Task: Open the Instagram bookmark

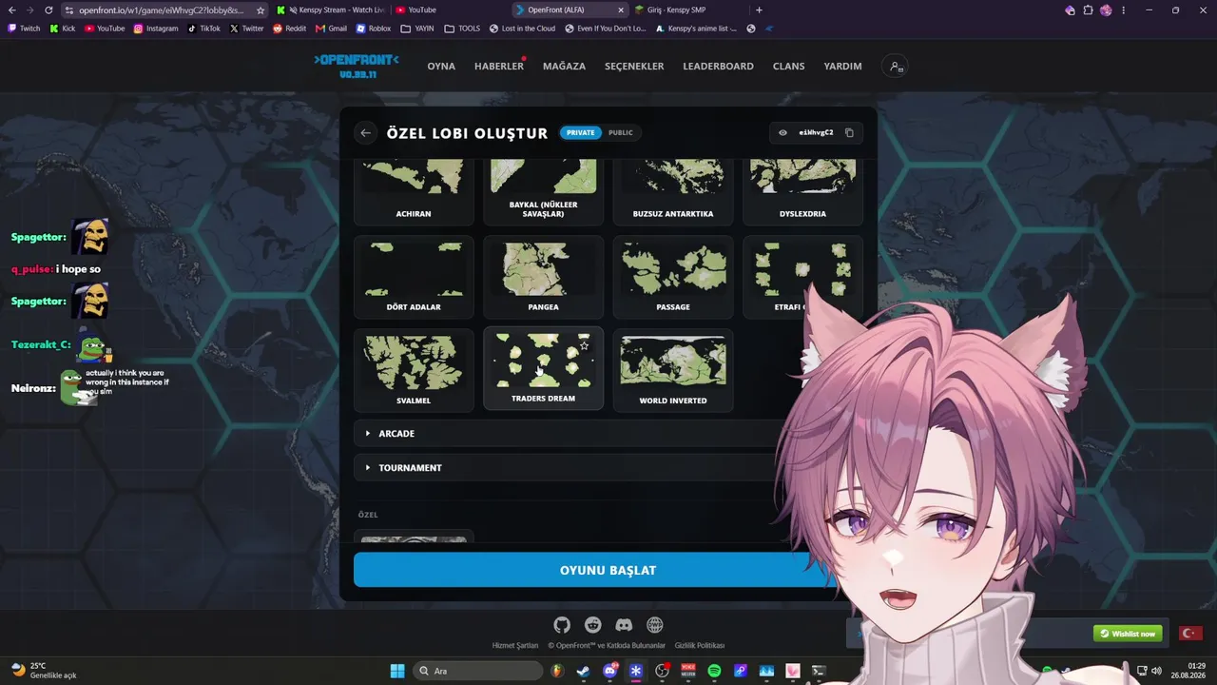Action: [x=156, y=29]
